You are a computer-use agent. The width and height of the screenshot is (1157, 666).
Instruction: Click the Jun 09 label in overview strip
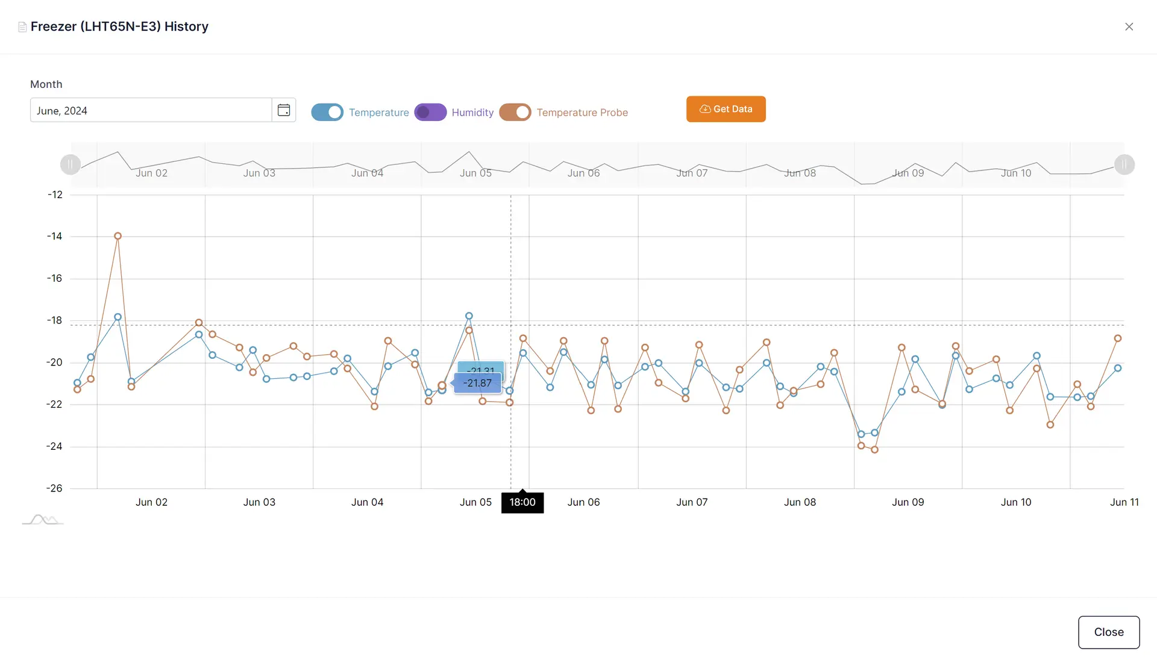(908, 173)
